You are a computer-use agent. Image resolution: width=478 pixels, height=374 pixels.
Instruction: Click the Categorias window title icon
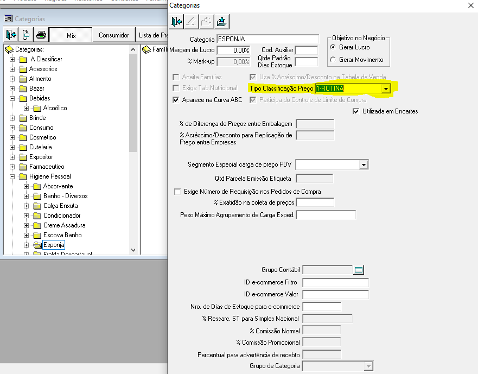[x=8, y=18]
